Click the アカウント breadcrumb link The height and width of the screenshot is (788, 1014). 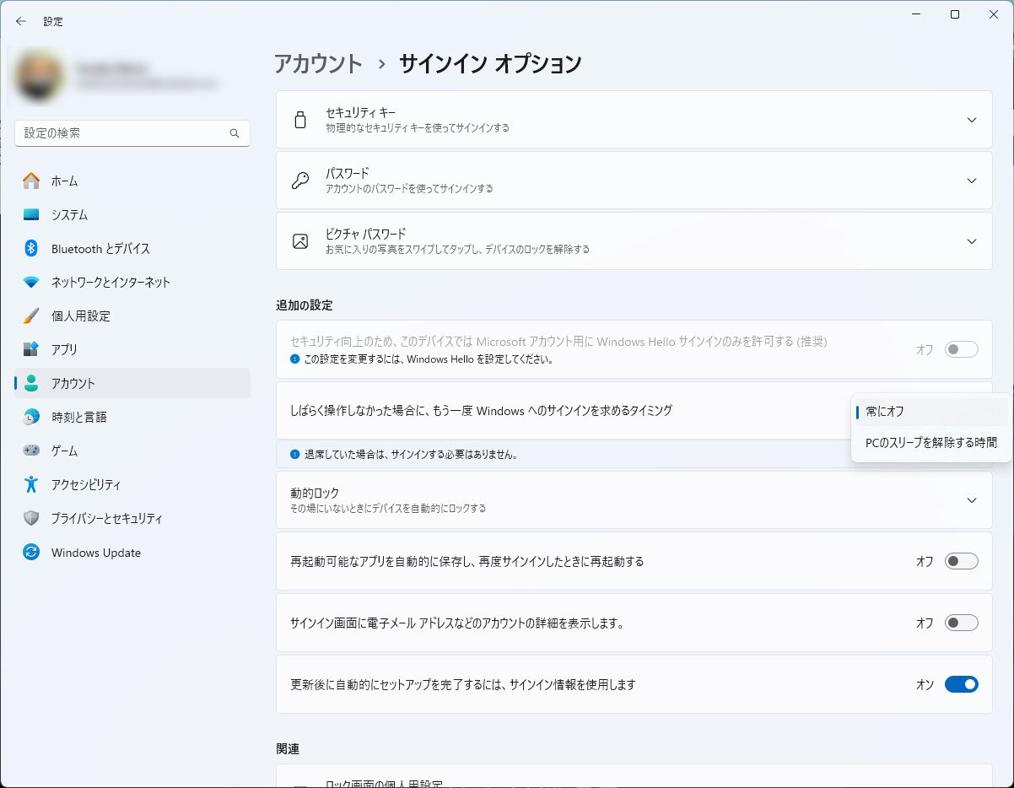(318, 64)
